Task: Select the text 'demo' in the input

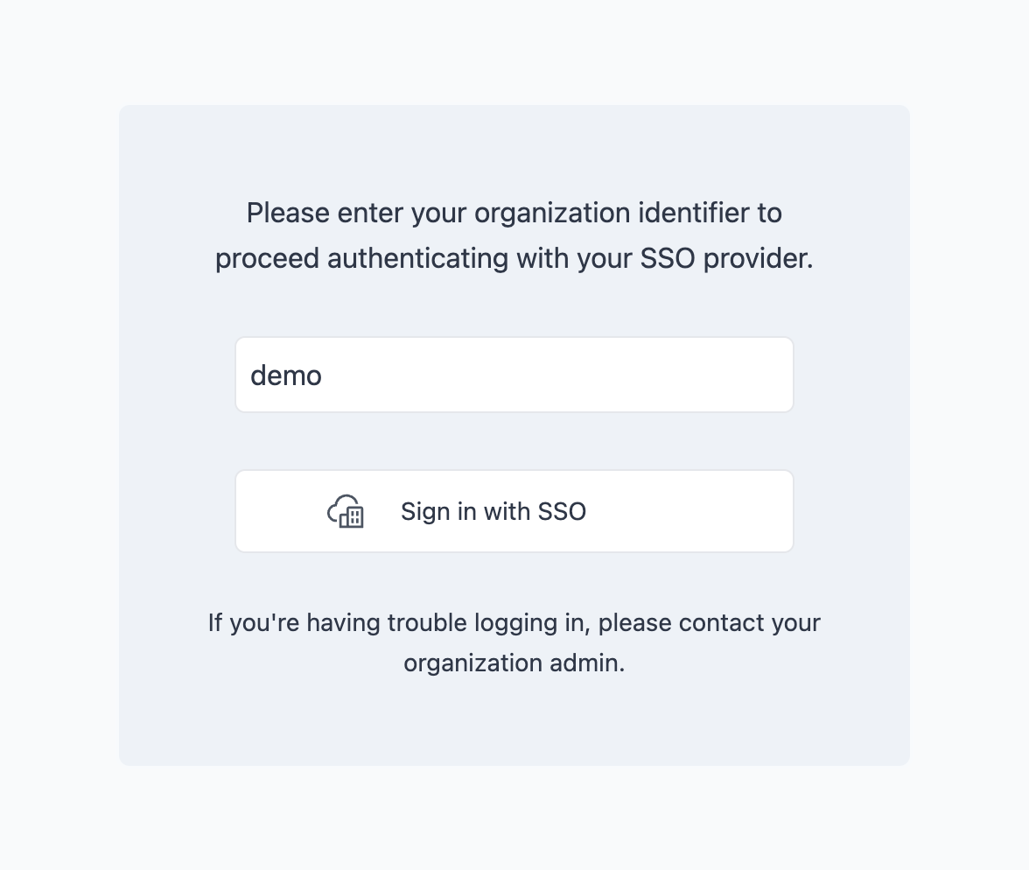Action: tap(285, 375)
